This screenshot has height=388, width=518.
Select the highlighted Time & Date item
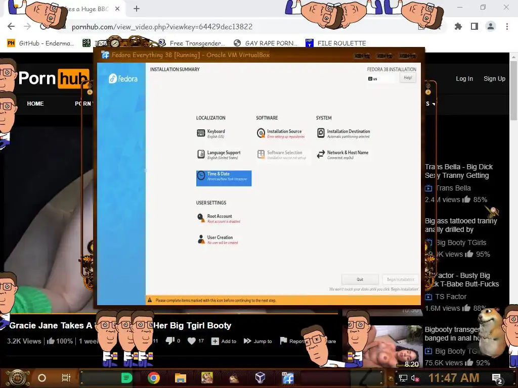tap(224, 178)
